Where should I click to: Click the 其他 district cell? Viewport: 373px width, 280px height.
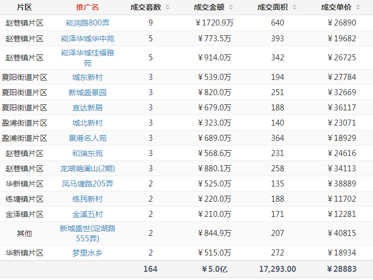pyautogui.click(x=24, y=233)
